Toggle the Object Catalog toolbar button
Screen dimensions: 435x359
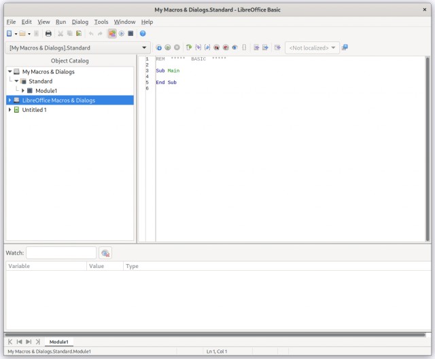[x=112, y=33]
